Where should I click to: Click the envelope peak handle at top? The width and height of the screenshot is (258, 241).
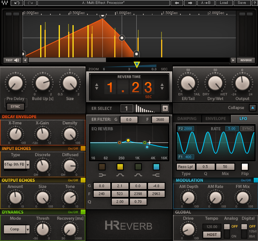(x=102, y=16)
